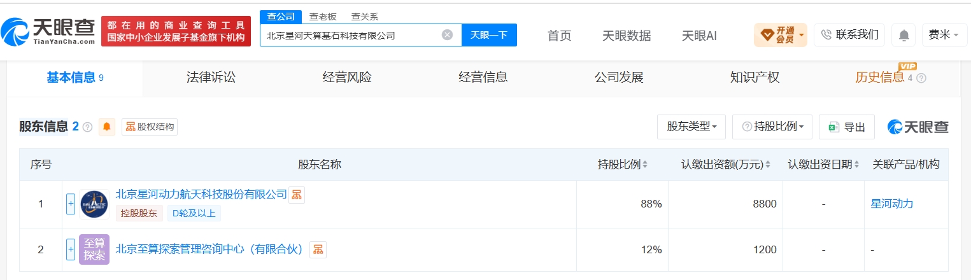Viewport: 971px width, 280px height.
Task: Click the notification bell in header
Action: click(x=904, y=35)
